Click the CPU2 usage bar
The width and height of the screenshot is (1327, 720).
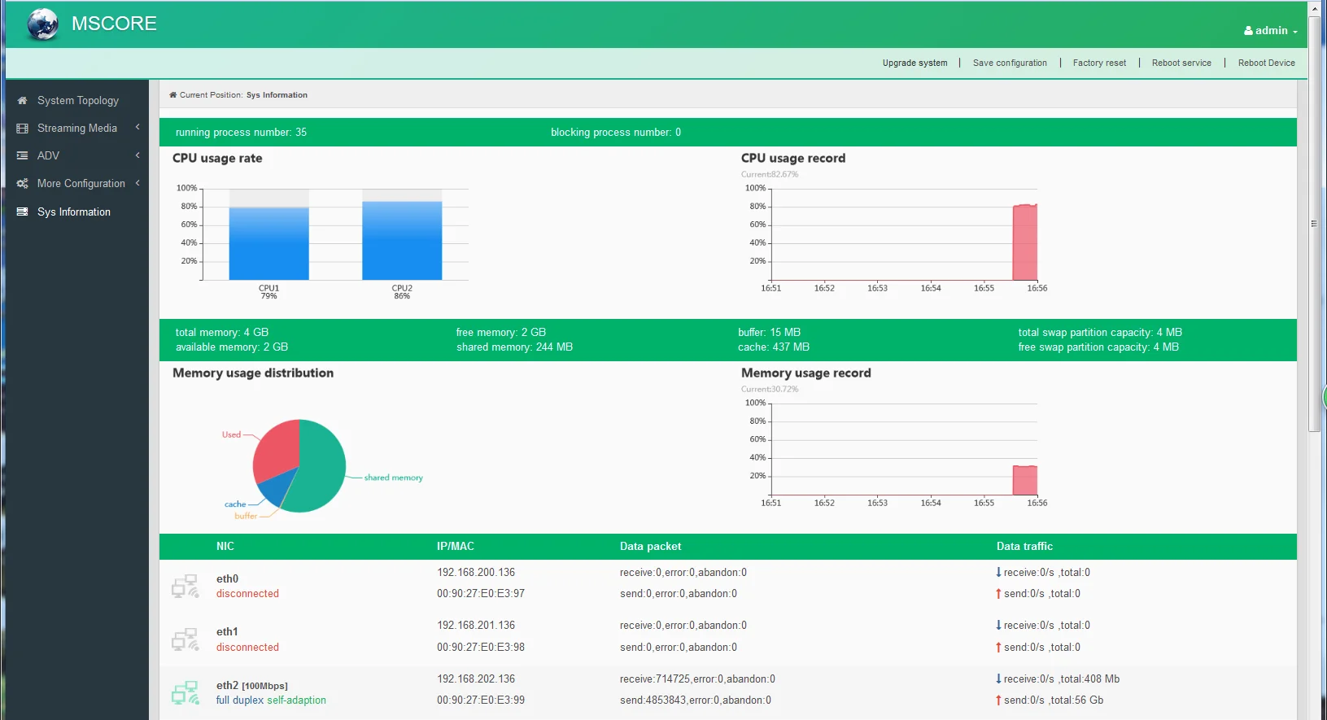tap(402, 240)
